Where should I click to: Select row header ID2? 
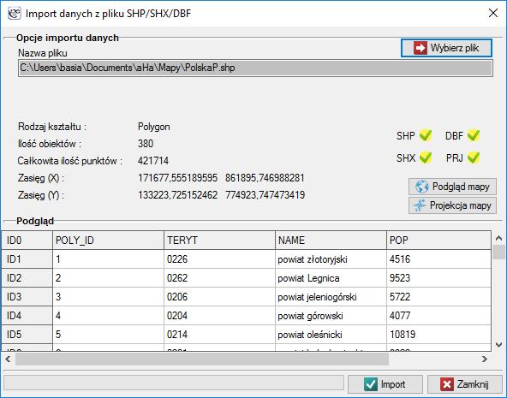27,278
